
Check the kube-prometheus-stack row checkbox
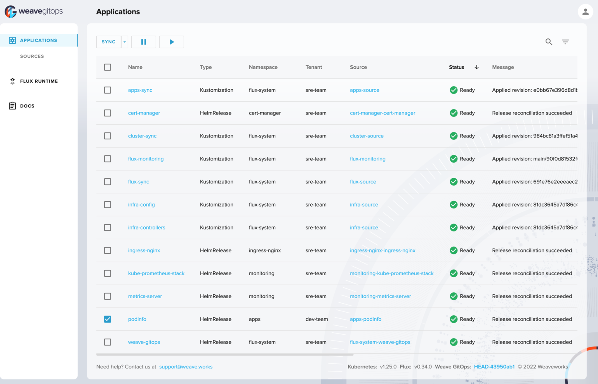108,273
